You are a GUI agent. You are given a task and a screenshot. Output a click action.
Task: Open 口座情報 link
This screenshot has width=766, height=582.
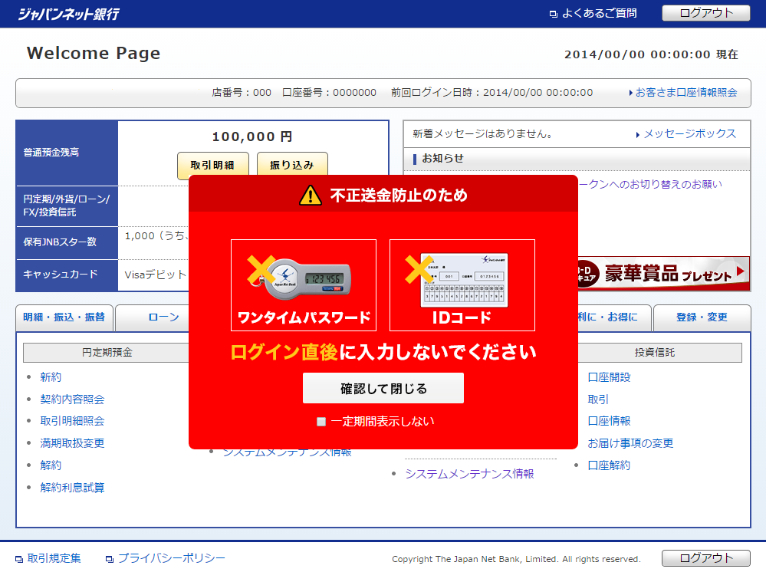[x=609, y=421]
